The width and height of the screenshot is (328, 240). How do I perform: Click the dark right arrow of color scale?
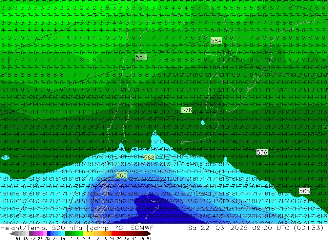click(149, 233)
